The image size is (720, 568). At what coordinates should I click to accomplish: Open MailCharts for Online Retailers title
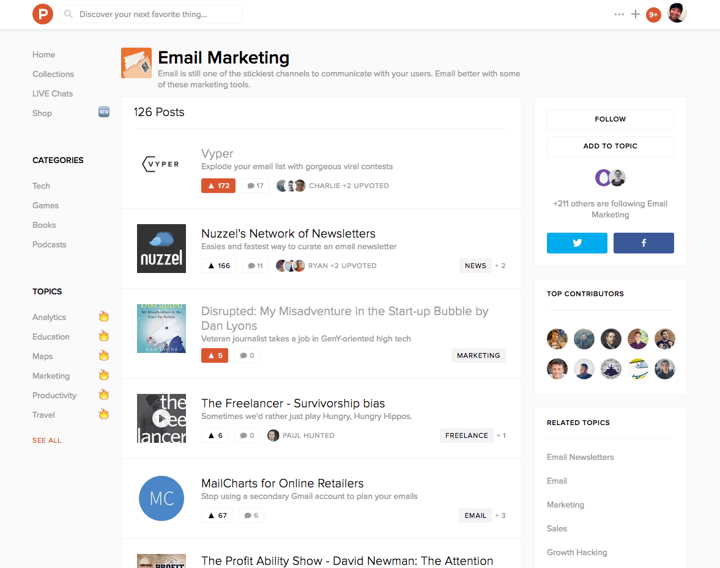(x=283, y=483)
